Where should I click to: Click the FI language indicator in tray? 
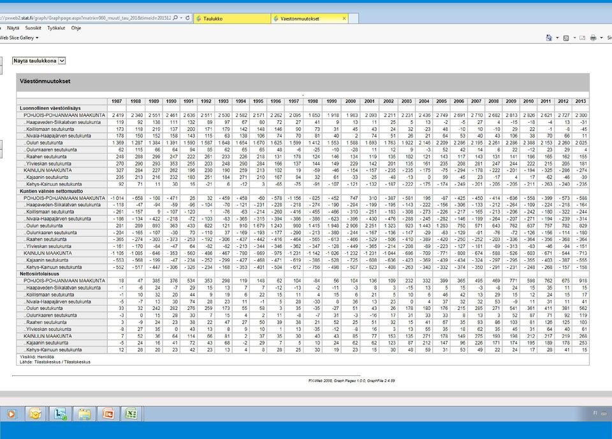pyautogui.click(x=595, y=413)
